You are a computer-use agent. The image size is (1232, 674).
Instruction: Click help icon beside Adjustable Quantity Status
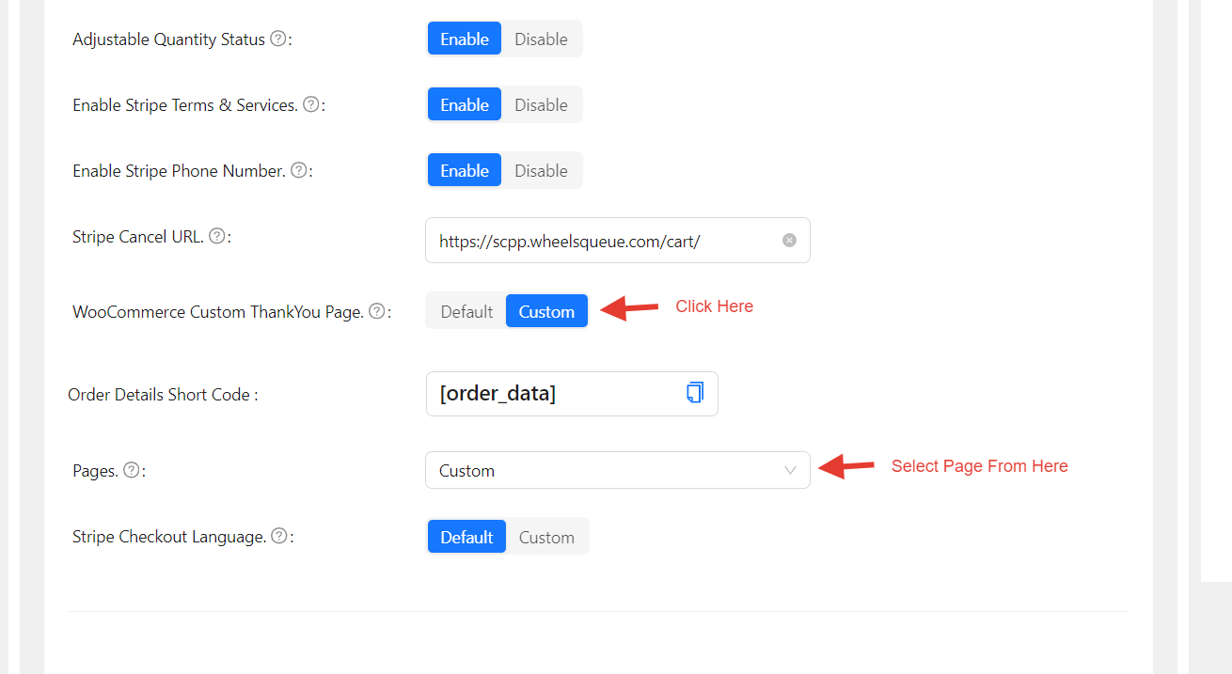point(277,39)
